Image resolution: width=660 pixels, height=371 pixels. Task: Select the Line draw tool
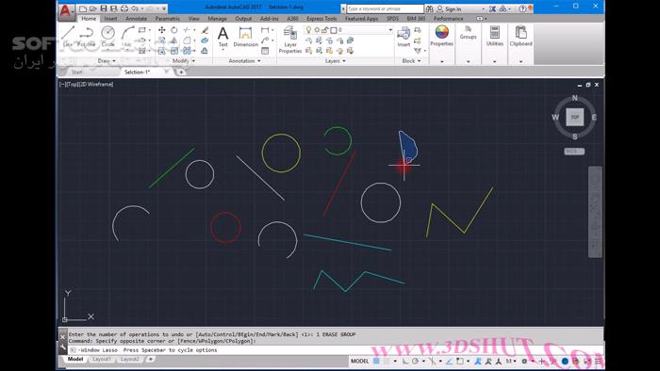coord(68,36)
